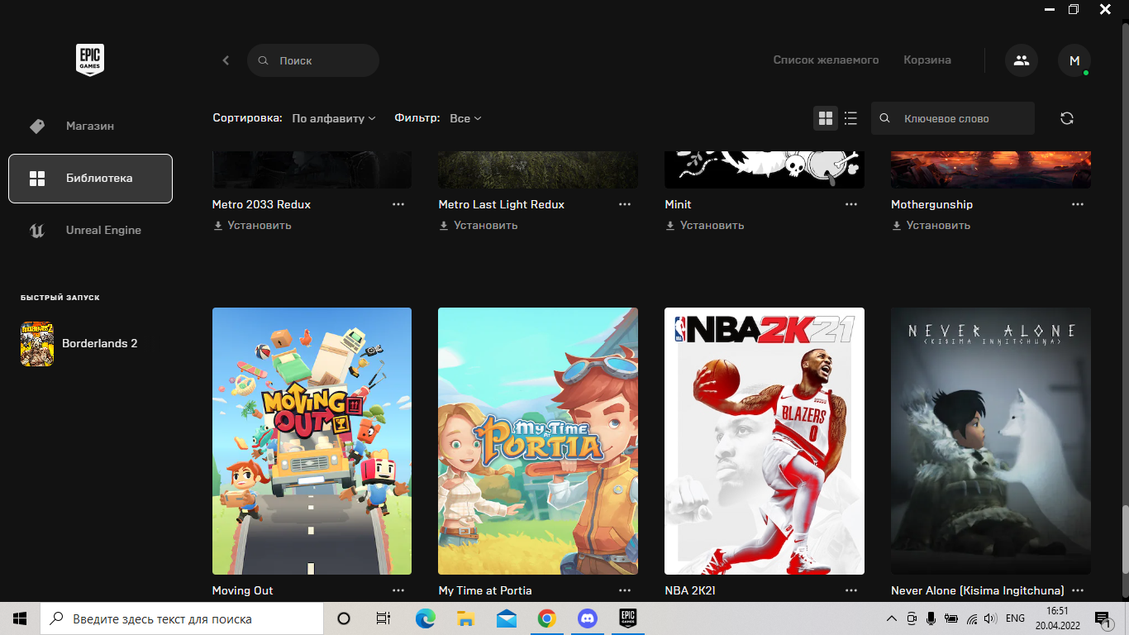Click the Epic Games logo
The height and width of the screenshot is (635, 1129).
click(x=90, y=60)
